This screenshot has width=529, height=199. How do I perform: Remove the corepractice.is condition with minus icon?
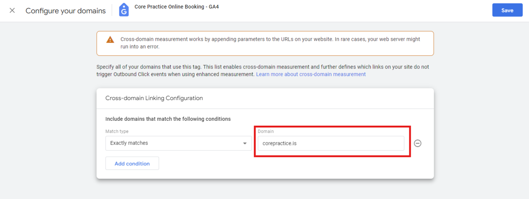418,143
